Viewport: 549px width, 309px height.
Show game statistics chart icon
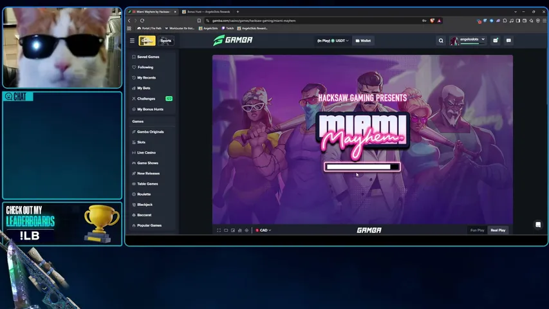tap(240, 230)
